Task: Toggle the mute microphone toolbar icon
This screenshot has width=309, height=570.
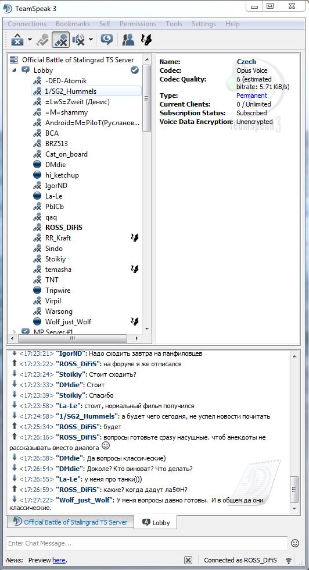Action: pos(60,40)
